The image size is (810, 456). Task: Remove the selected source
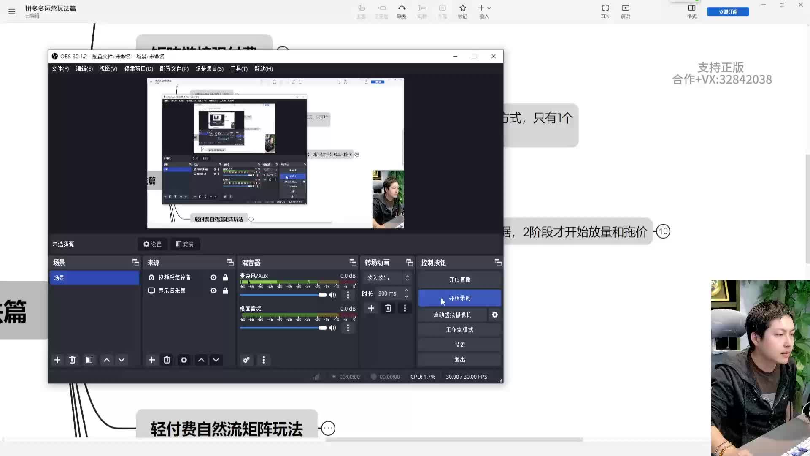tap(167, 360)
